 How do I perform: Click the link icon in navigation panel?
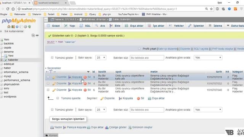click(x=37, y=35)
